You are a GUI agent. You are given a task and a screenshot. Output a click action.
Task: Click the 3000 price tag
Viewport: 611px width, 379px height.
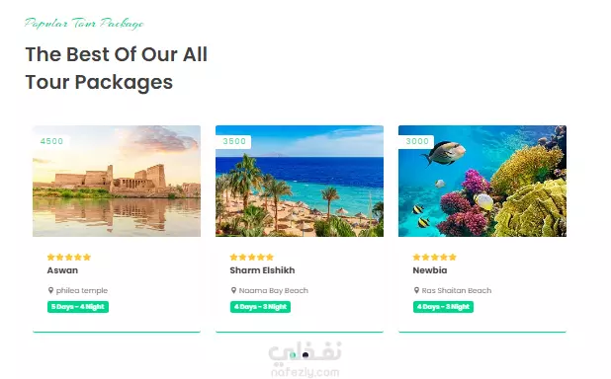click(x=416, y=141)
